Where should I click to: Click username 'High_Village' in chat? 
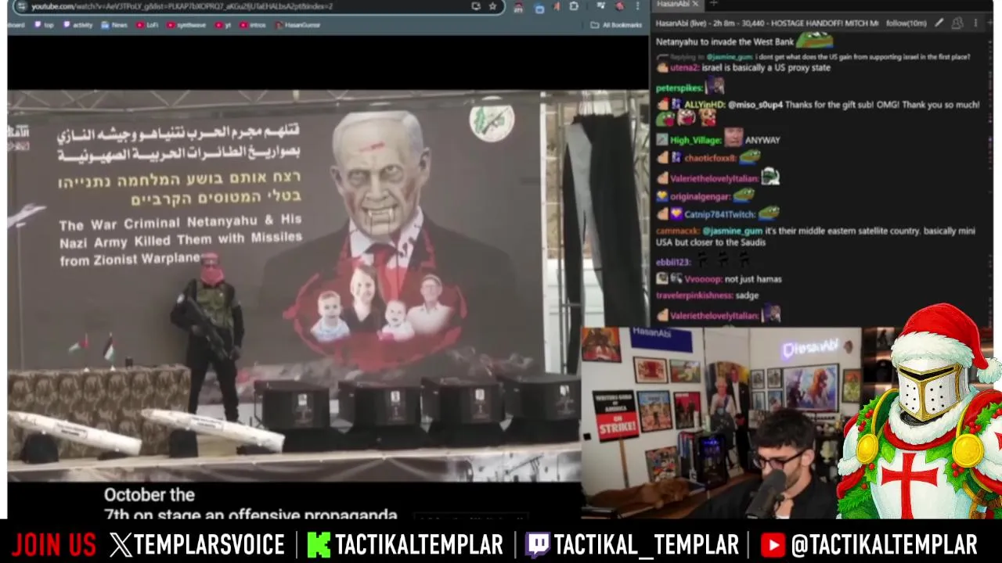pos(695,140)
